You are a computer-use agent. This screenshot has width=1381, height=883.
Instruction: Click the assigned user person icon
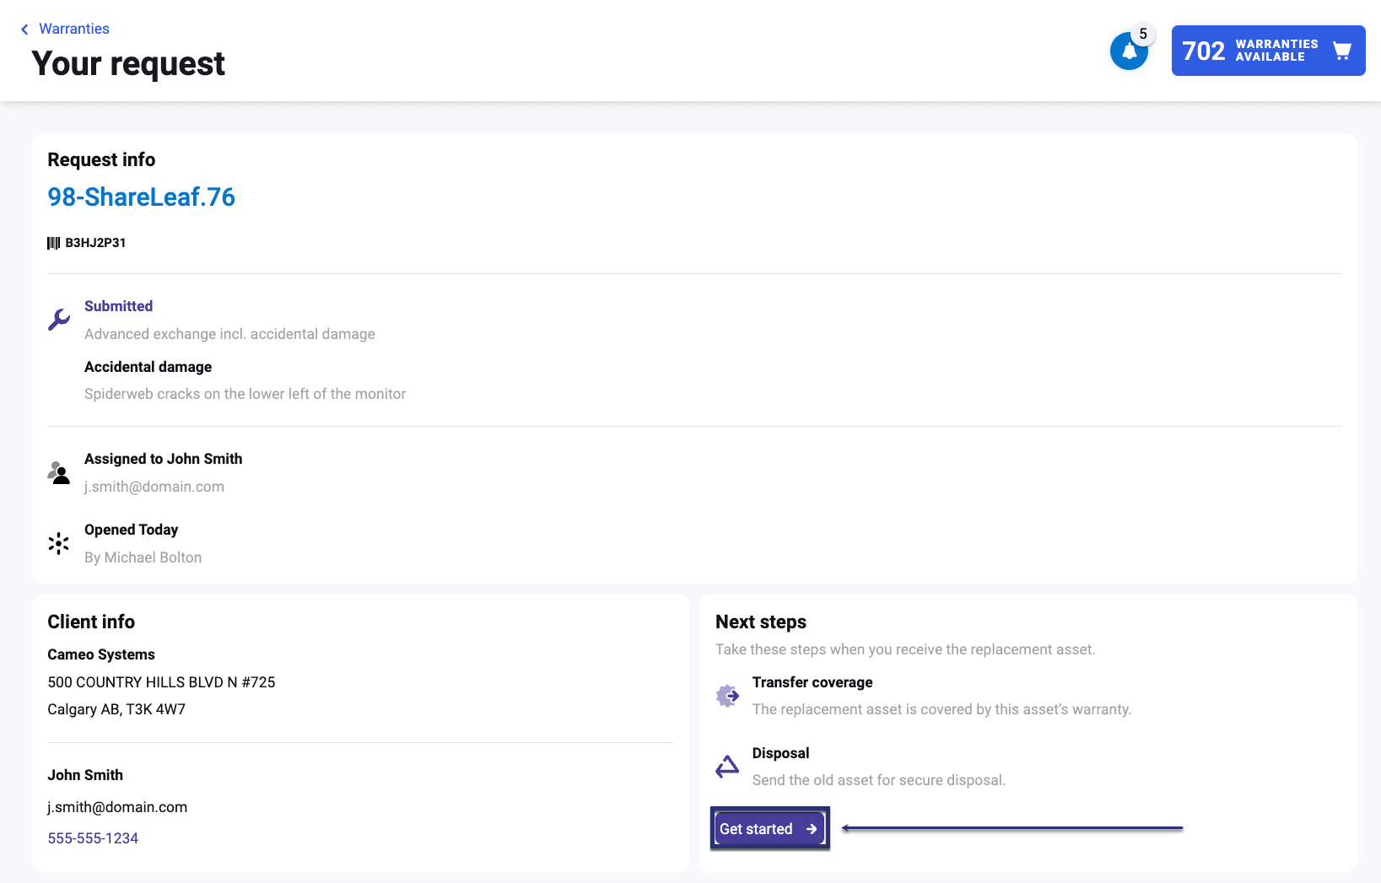click(x=59, y=472)
